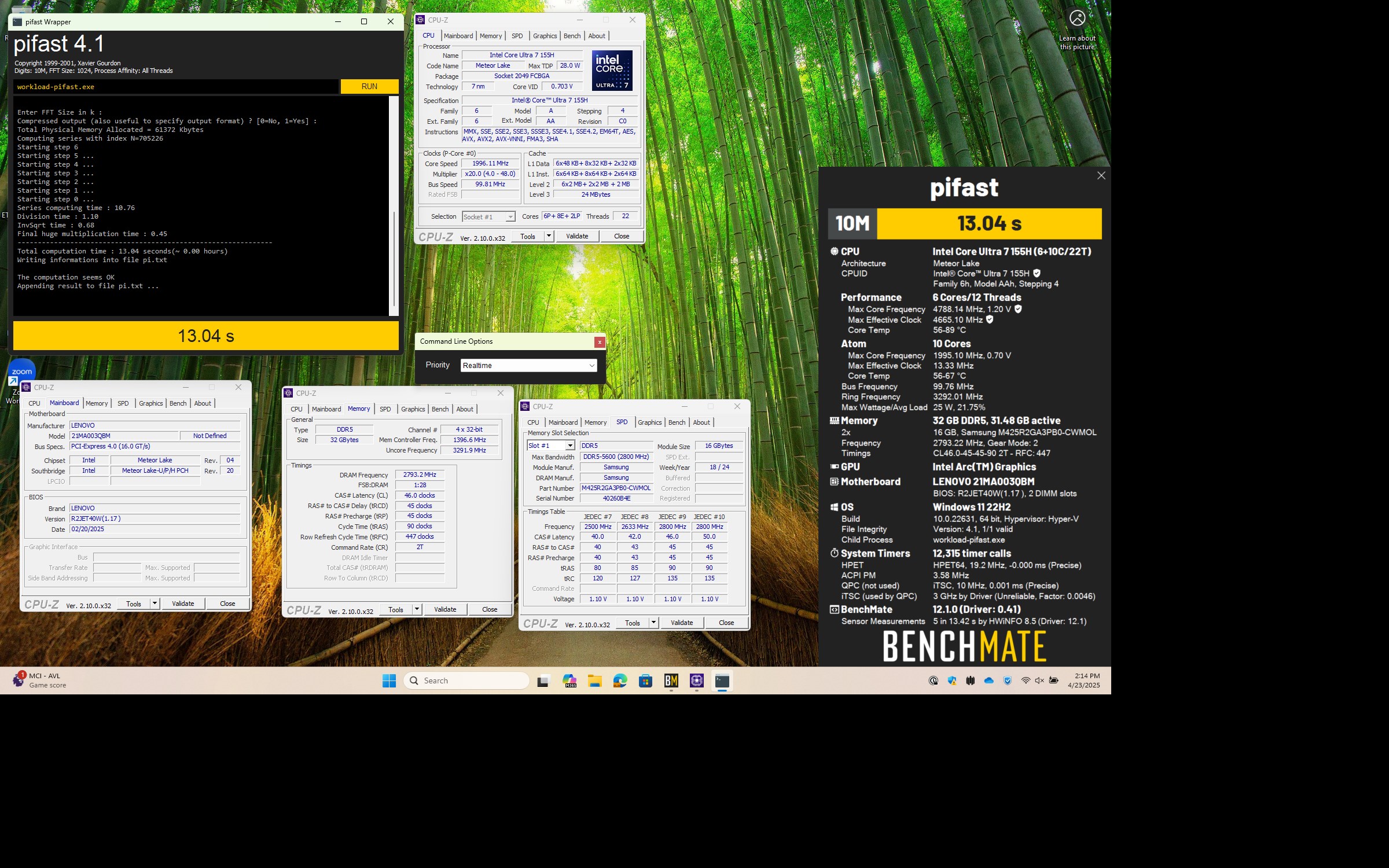Click Validate in the CPU-Z CPU window

[x=577, y=236]
